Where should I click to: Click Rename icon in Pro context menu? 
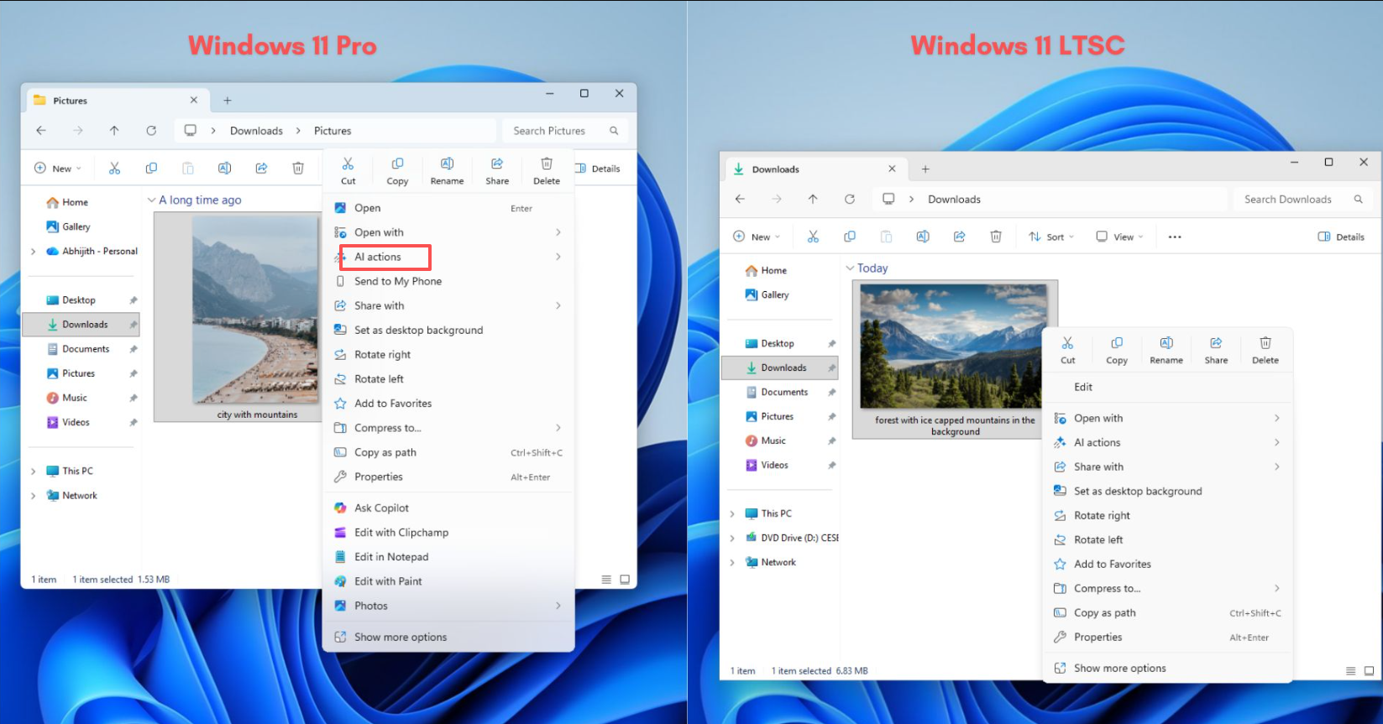click(x=447, y=164)
